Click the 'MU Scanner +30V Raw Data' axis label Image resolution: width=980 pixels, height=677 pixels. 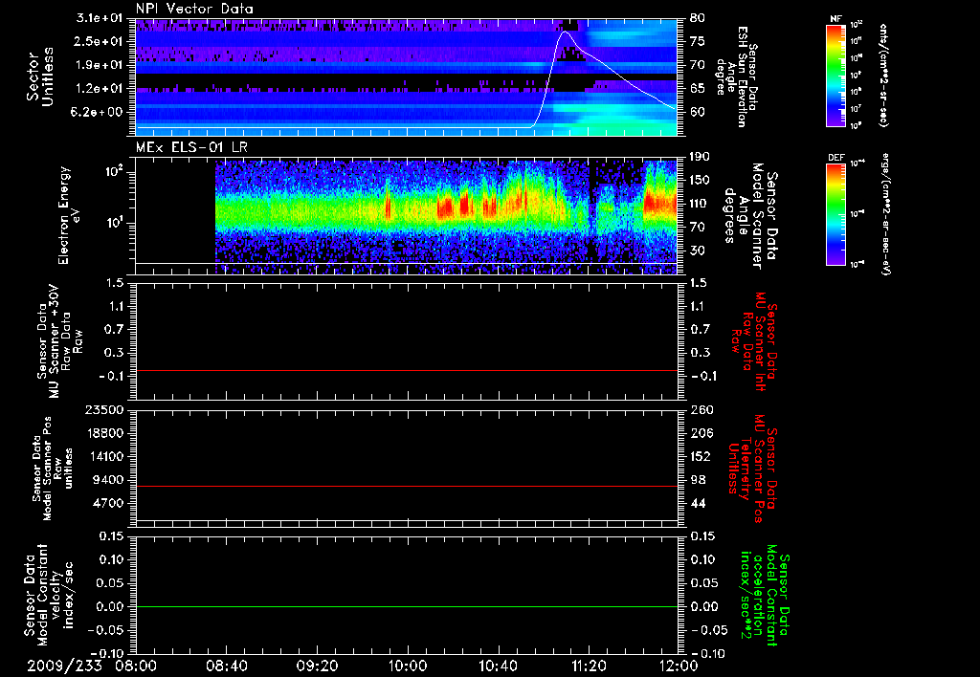tap(60, 341)
